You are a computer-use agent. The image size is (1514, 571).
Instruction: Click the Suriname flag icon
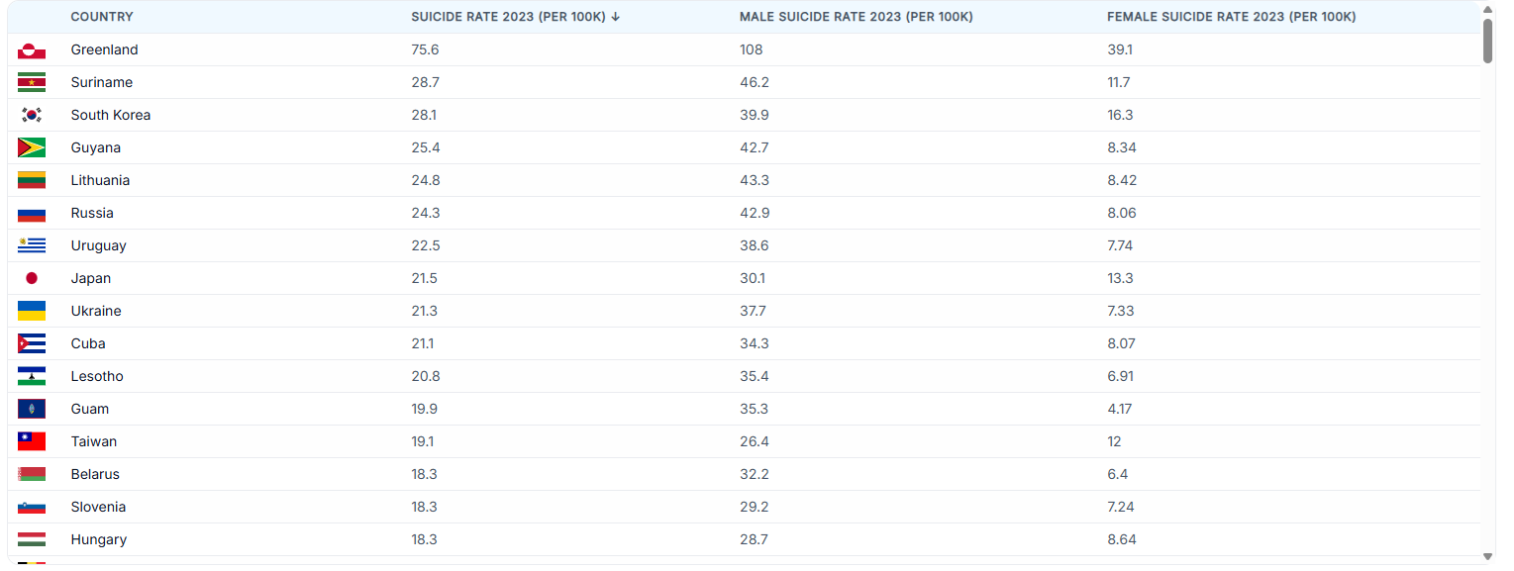(x=32, y=83)
